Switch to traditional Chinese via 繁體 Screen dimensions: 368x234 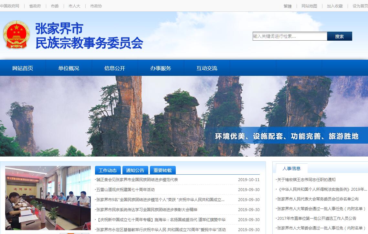287,6
